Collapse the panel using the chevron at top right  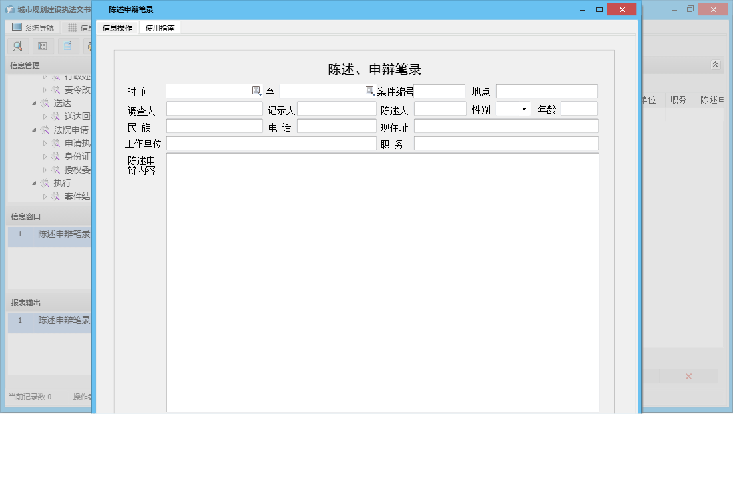[714, 65]
